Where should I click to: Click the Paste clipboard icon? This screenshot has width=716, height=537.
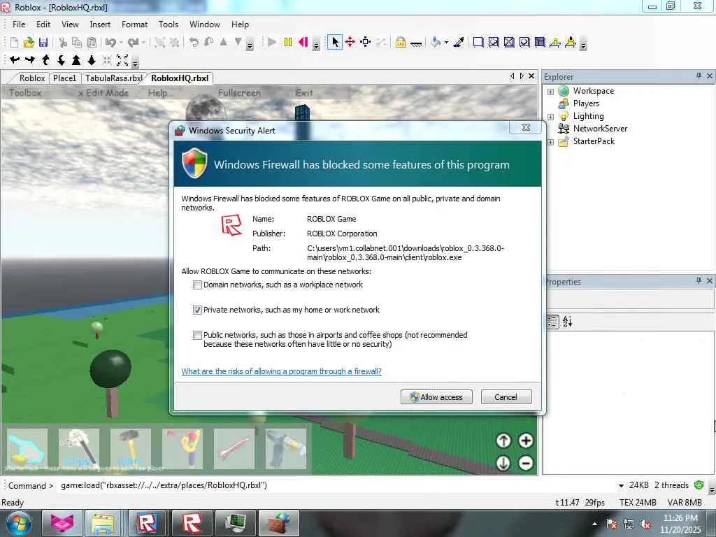point(92,43)
